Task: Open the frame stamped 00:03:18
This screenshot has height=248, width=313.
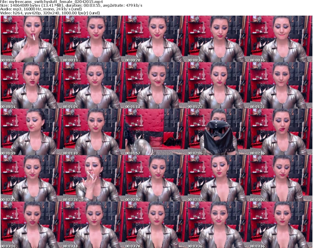Action: coord(94,225)
